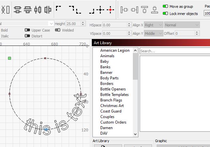210x147 pixels.
Task: Click the green square handle on canvas
Action: click(x=9, y=58)
